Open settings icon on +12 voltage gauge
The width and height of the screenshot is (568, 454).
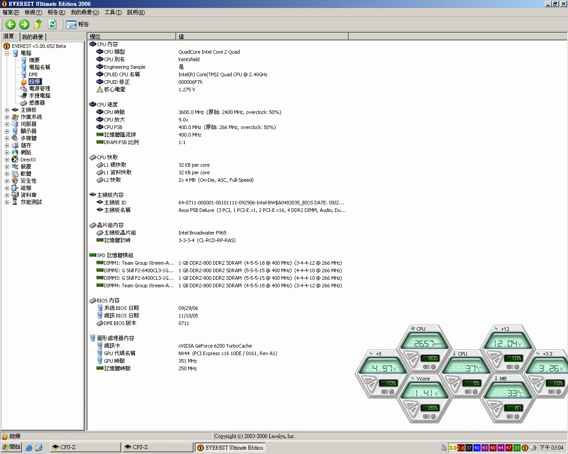tap(510, 367)
